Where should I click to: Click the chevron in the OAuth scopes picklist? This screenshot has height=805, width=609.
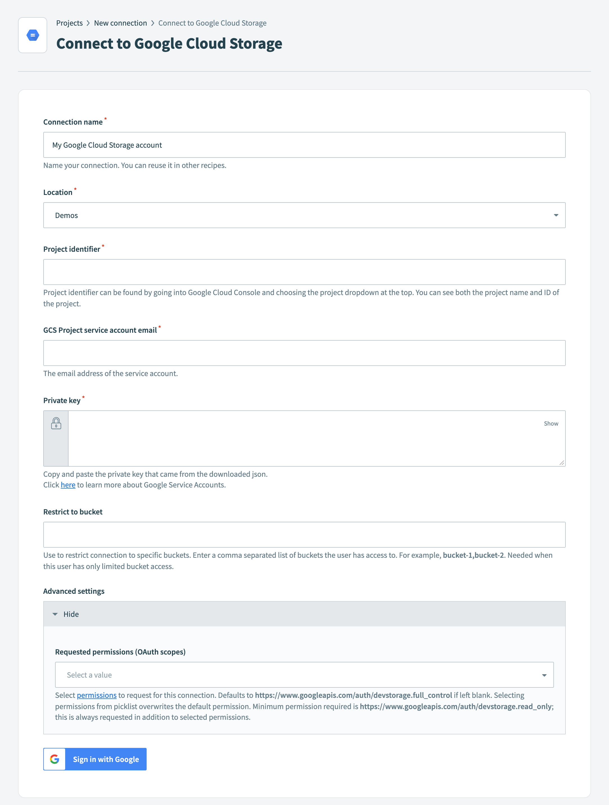544,675
